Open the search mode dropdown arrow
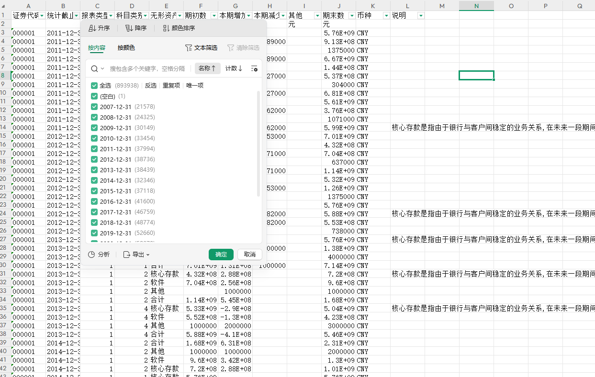The height and width of the screenshot is (377, 595). tap(101, 68)
